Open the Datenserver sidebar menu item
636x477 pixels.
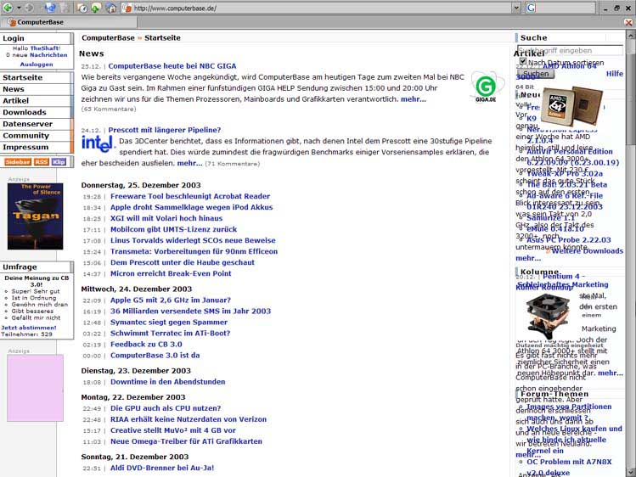point(37,124)
